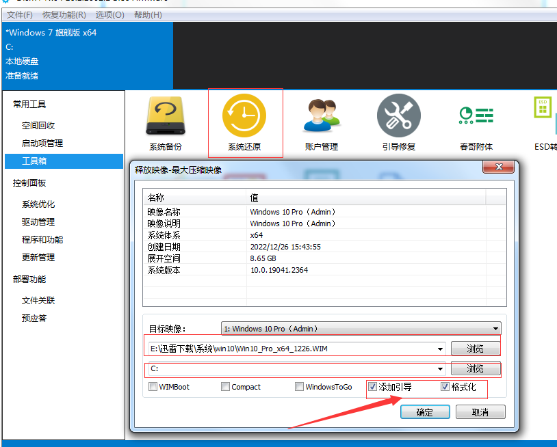Select the 映像说明 row

coord(324,223)
